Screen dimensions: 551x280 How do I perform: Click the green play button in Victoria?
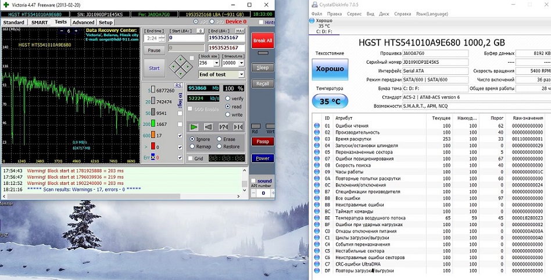coord(194,127)
